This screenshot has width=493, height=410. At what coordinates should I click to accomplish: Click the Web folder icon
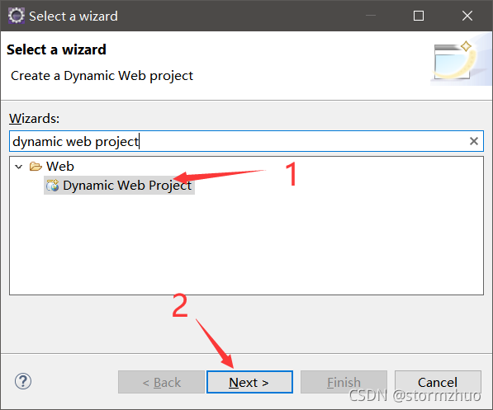coord(36,166)
